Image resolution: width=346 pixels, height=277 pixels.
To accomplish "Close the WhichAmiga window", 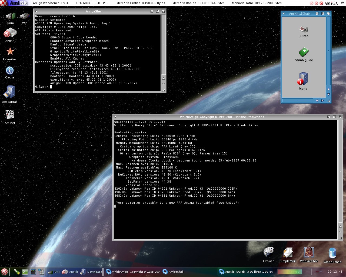I will [115, 117].
